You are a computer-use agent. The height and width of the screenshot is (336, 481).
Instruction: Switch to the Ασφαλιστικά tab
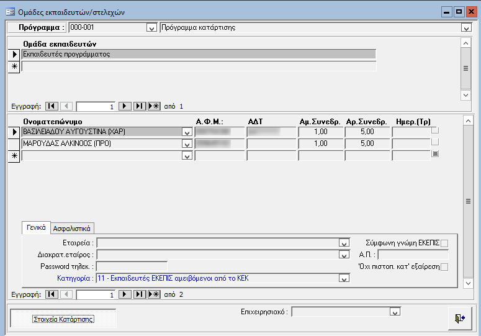coord(71,228)
